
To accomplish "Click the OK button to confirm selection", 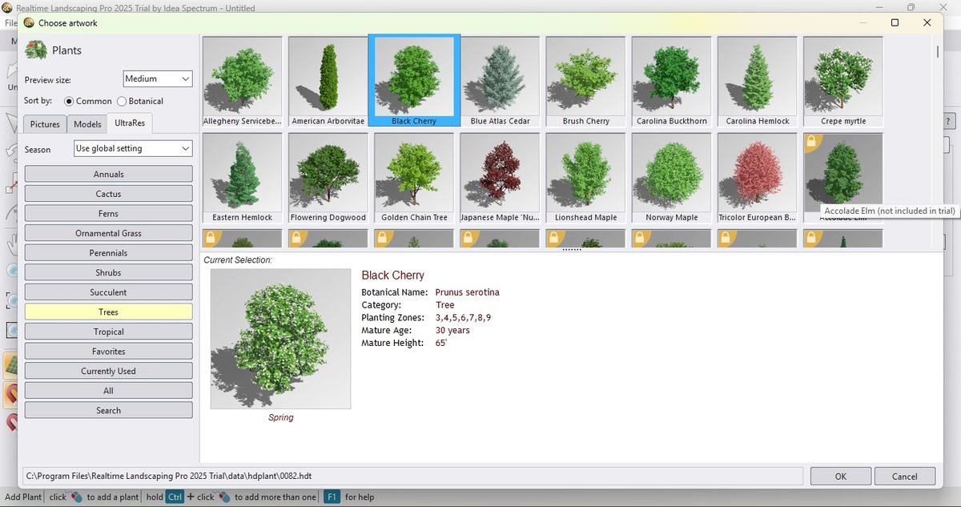I will pyautogui.click(x=840, y=476).
